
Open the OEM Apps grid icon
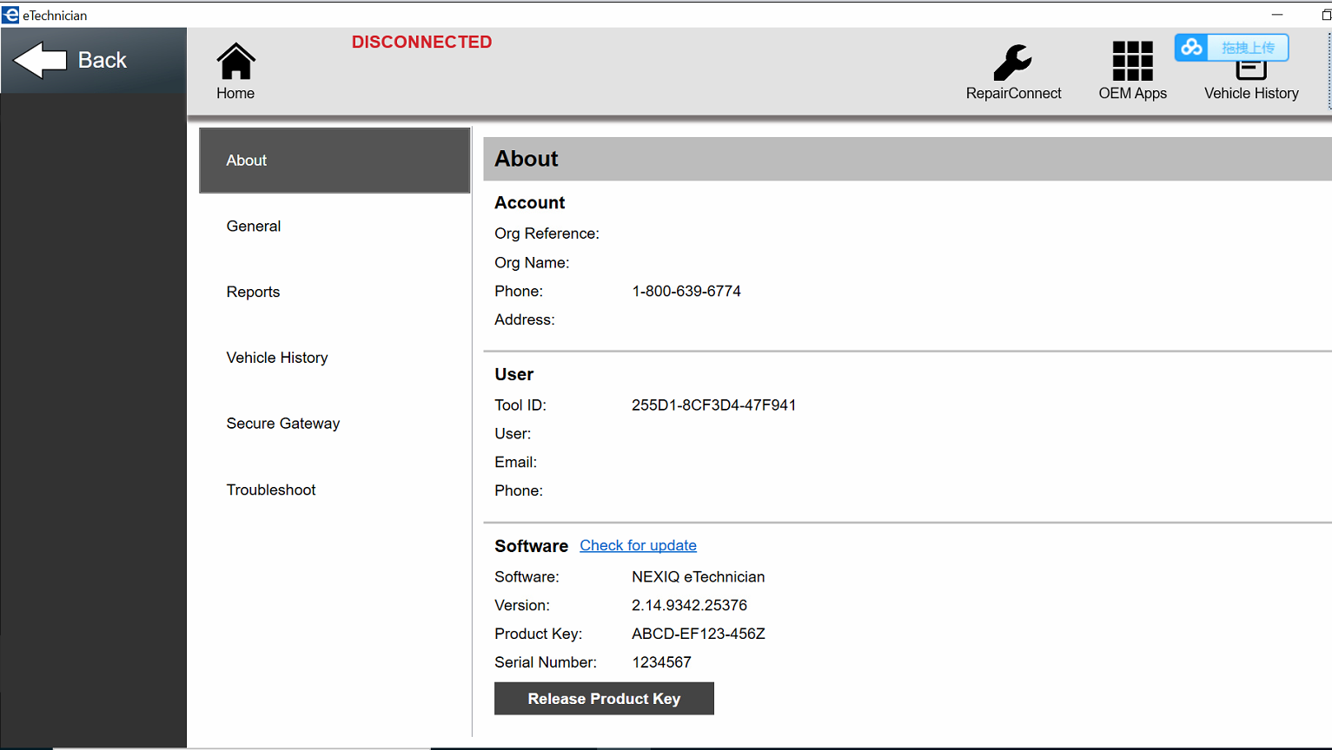click(1132, 62)
